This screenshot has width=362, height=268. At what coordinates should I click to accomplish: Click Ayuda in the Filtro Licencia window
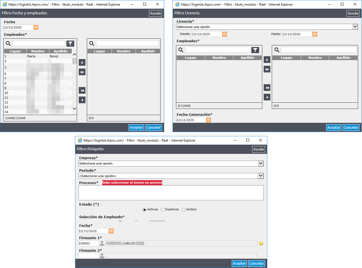(353, 13)
